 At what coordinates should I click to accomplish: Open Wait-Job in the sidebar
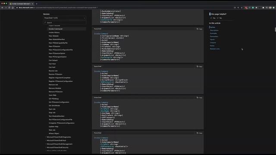52,130
